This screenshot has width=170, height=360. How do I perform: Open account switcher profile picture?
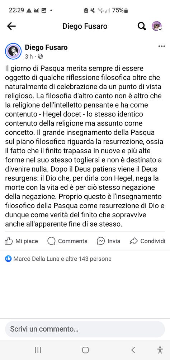point(157,26)
